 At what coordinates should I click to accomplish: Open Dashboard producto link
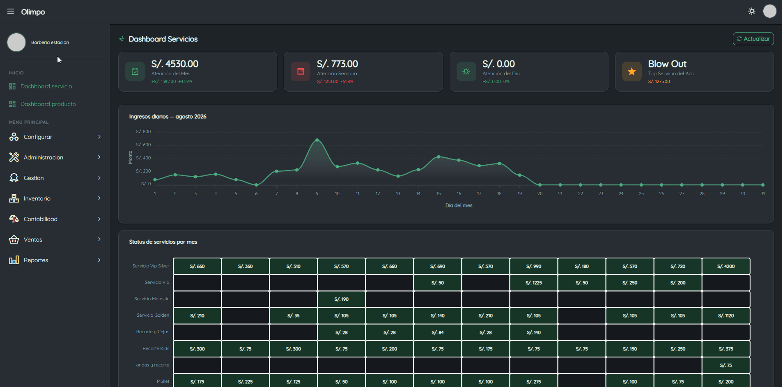tap(48, 104)
